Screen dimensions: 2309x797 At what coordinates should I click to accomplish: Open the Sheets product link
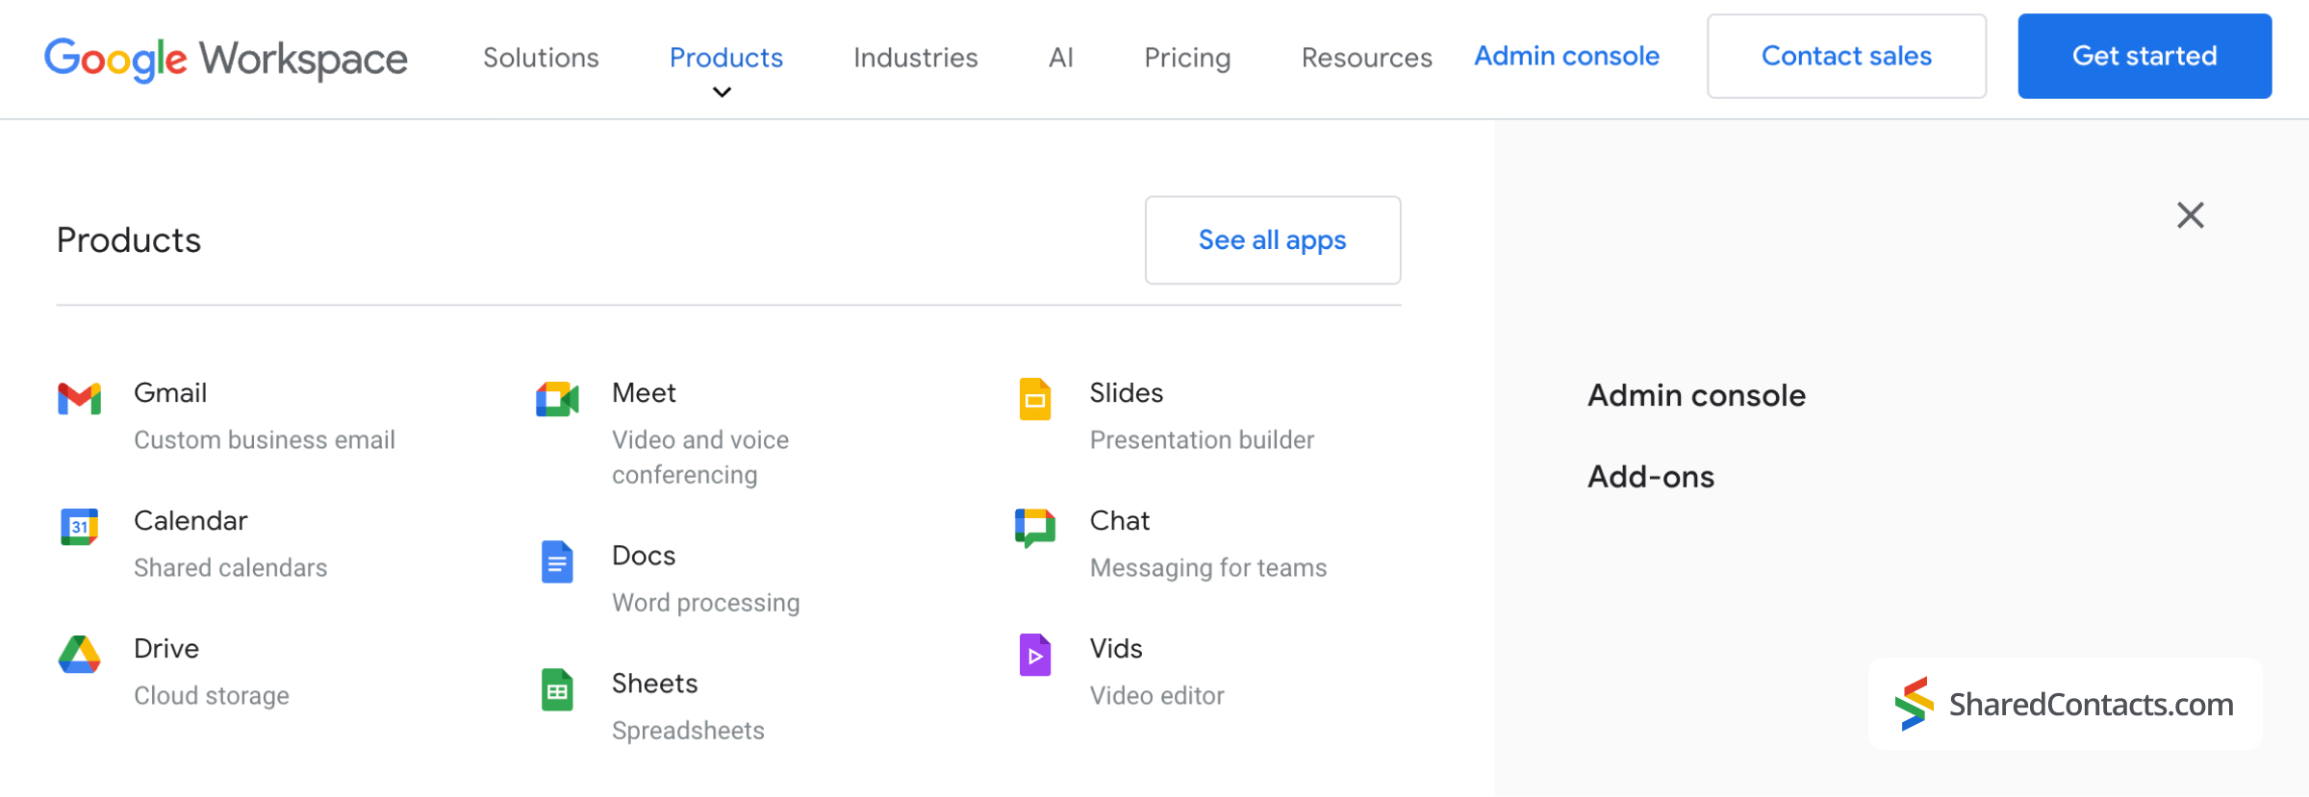(654, 683)
